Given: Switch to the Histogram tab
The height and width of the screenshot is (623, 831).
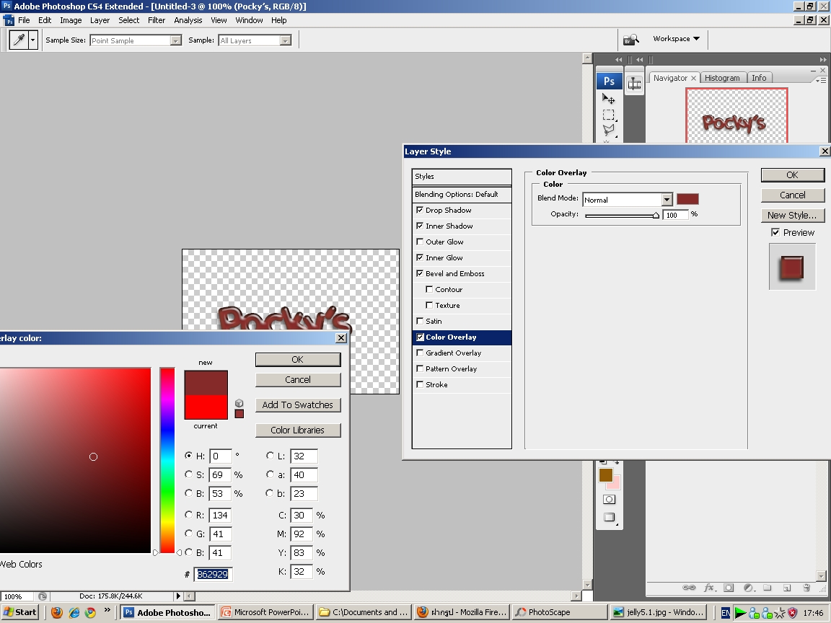Looking at the screenshot, I should [x=722, y=78].
